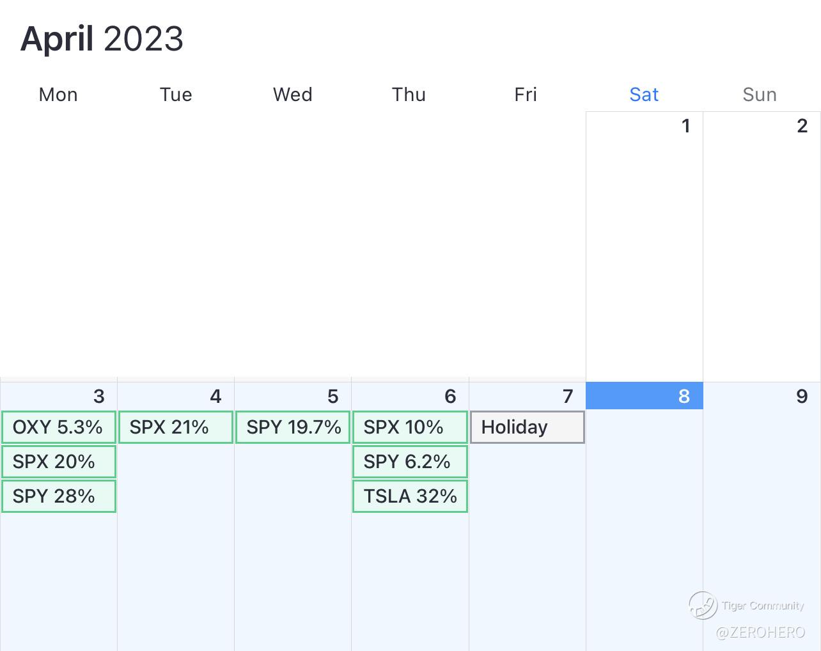The width and height of the screenshot is (821, 651).
Task: Select date number 3 on Monday
Action: 98,396
